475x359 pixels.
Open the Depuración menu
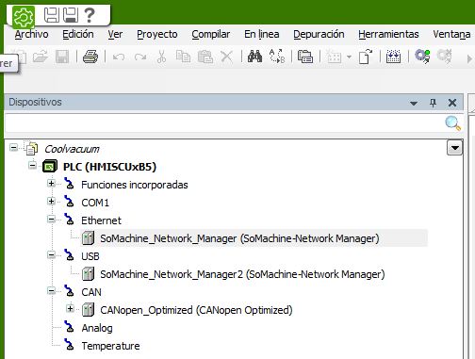pyautogui.click(x=319, y=34)
